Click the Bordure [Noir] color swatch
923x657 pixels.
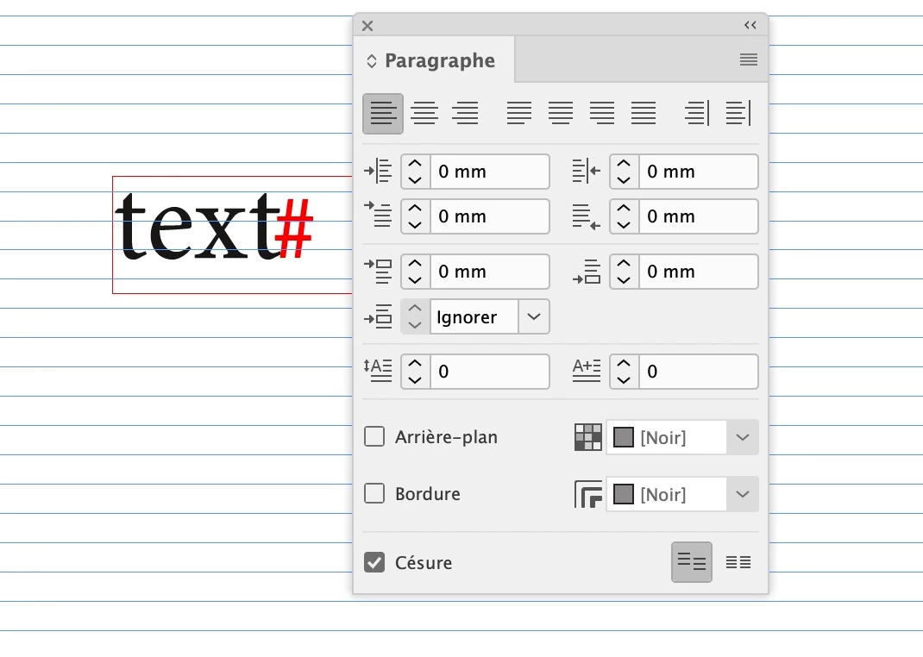click(624, 495)
